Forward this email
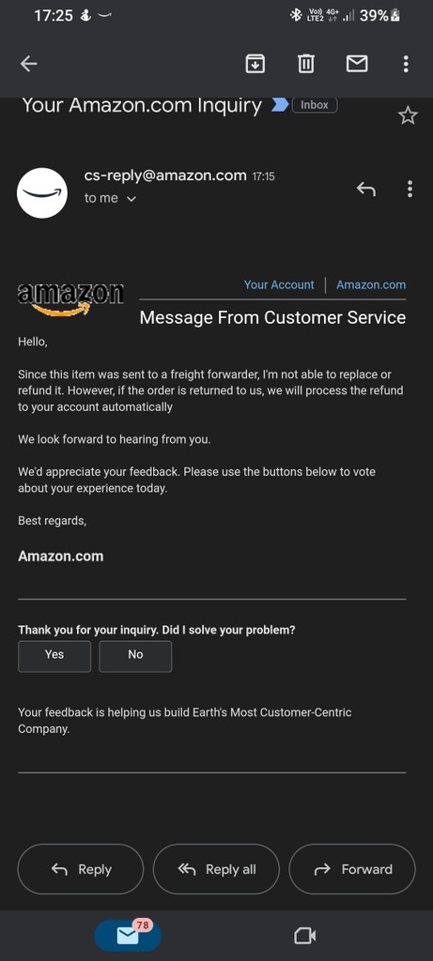Screen dimensions: 433x961 pos(352,869)
